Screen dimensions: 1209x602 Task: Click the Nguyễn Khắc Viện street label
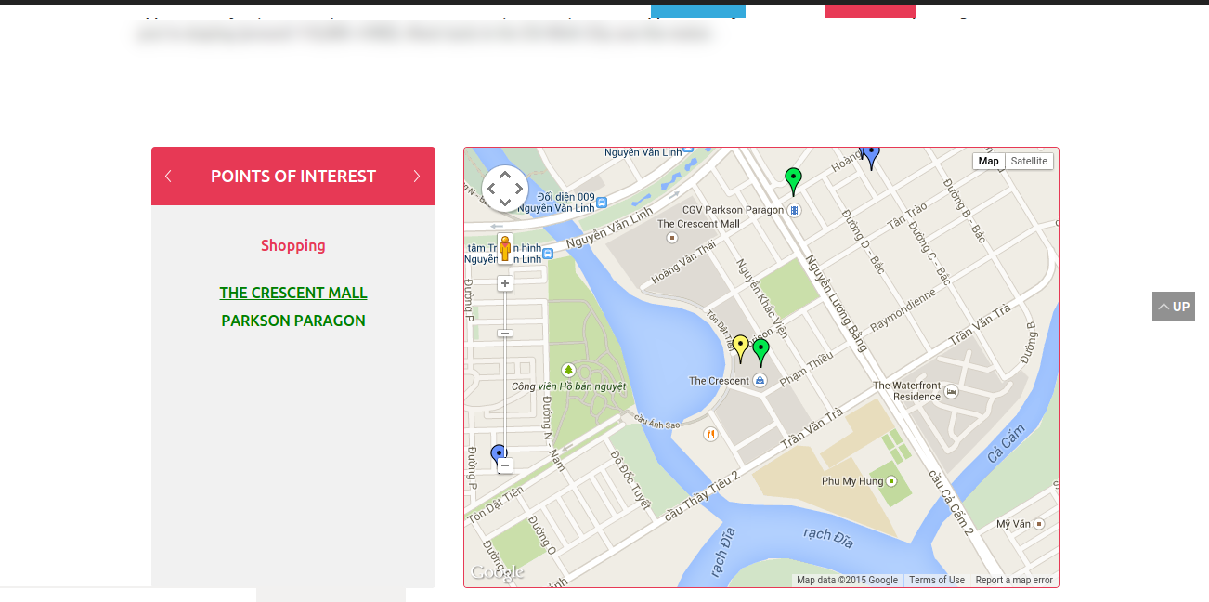762,297
